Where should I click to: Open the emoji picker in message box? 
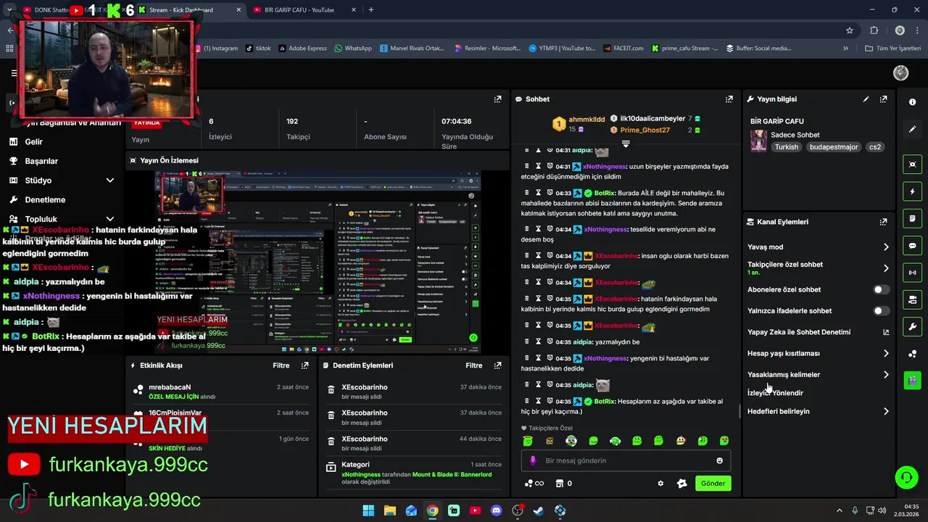[x=719, y=460]
